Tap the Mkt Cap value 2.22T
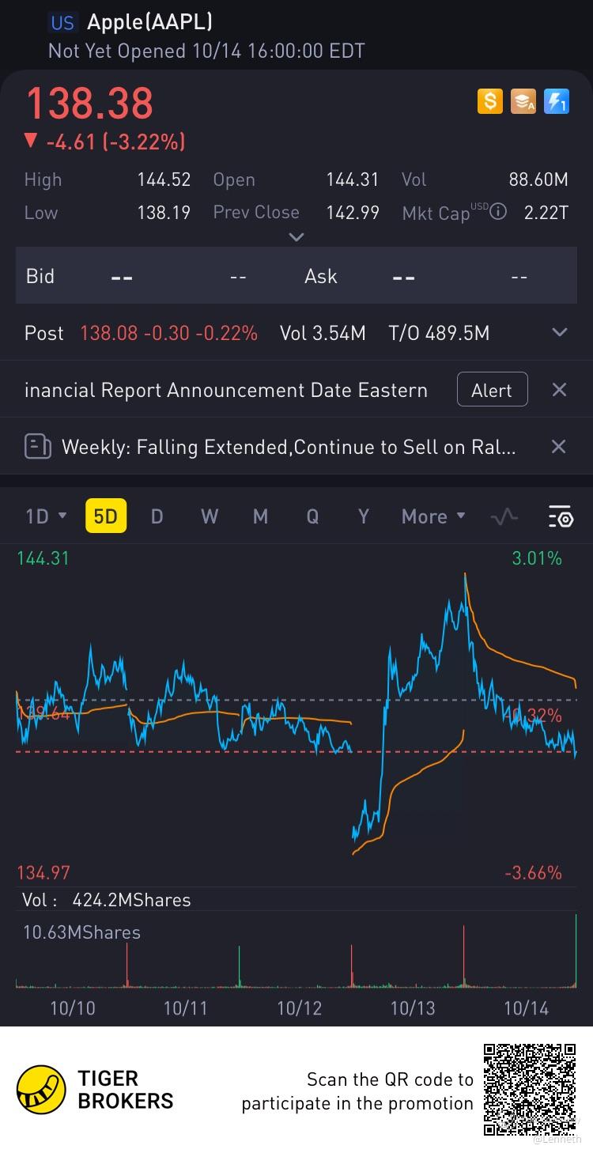The height and width of the screenshot is (1153, 593). [x=546, y=212]
